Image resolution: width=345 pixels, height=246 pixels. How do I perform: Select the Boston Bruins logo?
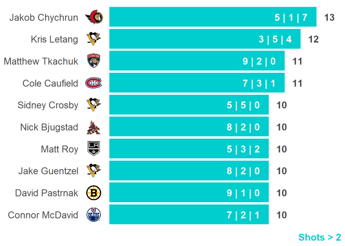tap(93, 193)
